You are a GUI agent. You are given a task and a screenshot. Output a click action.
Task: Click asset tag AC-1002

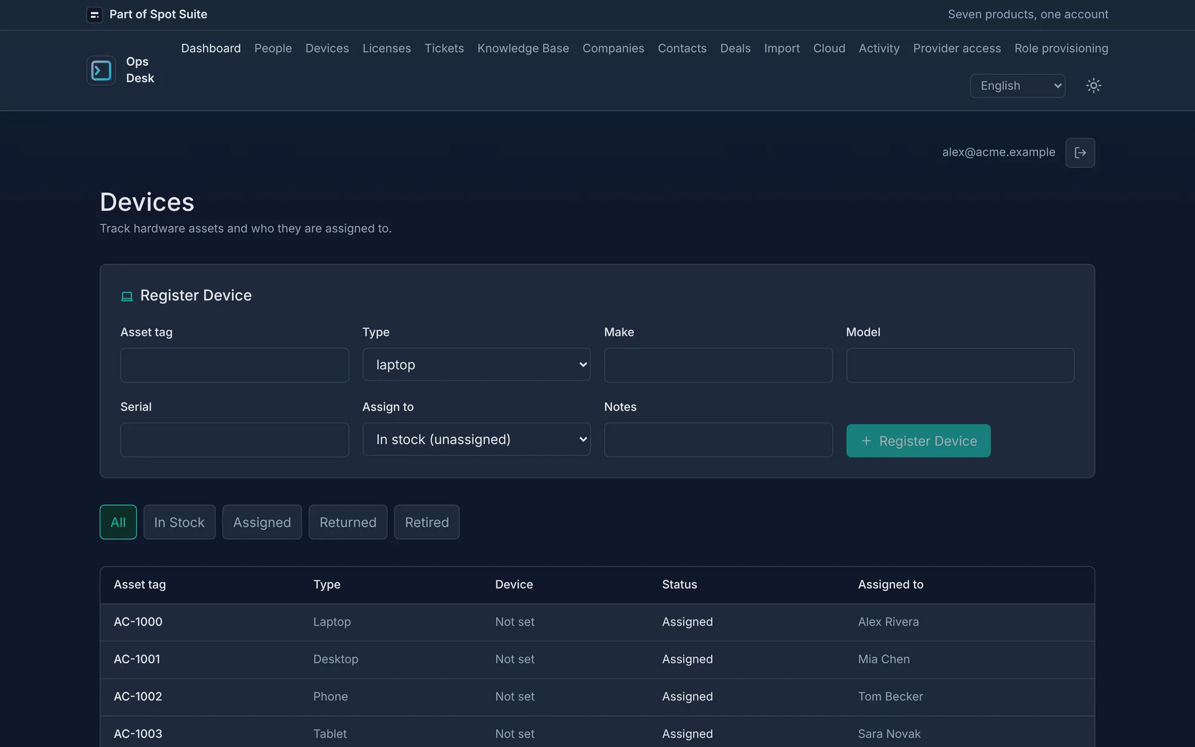point(138,697)
